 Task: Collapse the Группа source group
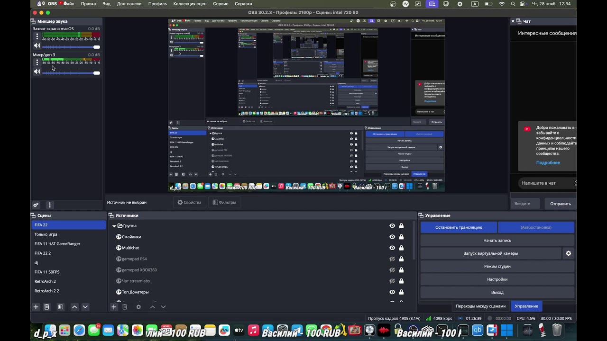(x=114, y=226)
